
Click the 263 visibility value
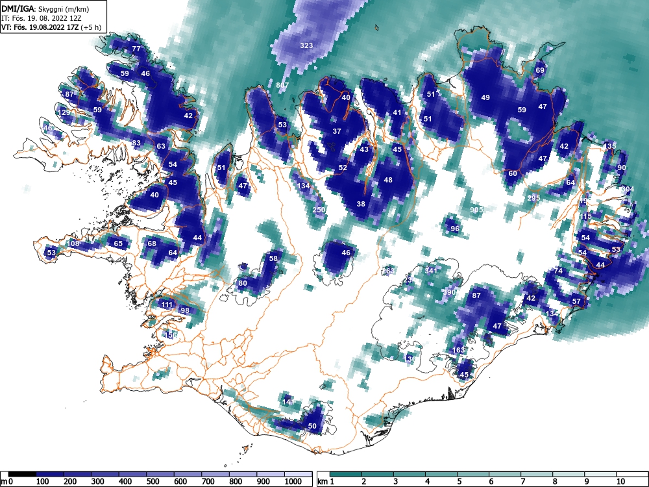coord(388,271)
